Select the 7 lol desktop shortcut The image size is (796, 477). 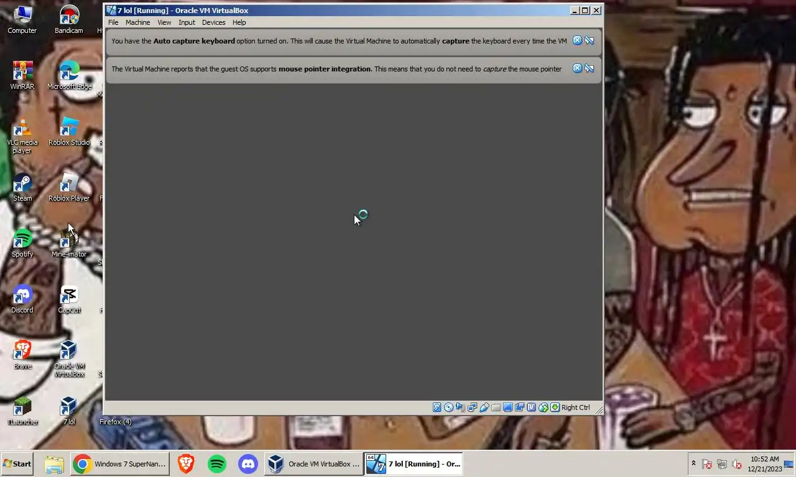[x=69, y=411]
